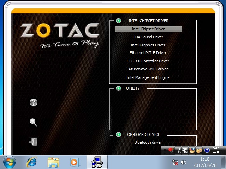Select Bluetooth driver under On-Board Device
Viewport: 226px width, 169px height.
click(x=148, y=142)
